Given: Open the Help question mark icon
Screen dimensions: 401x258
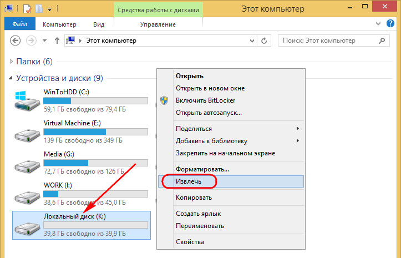Looking at the screenshot, I should click(390, 23).
